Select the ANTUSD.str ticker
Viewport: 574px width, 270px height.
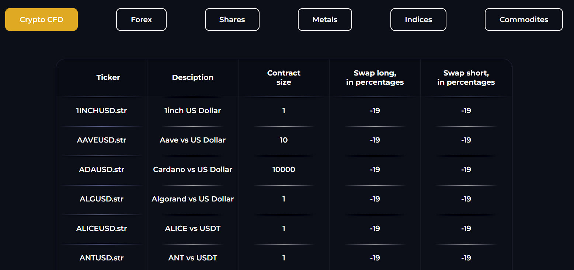(102, 258)
